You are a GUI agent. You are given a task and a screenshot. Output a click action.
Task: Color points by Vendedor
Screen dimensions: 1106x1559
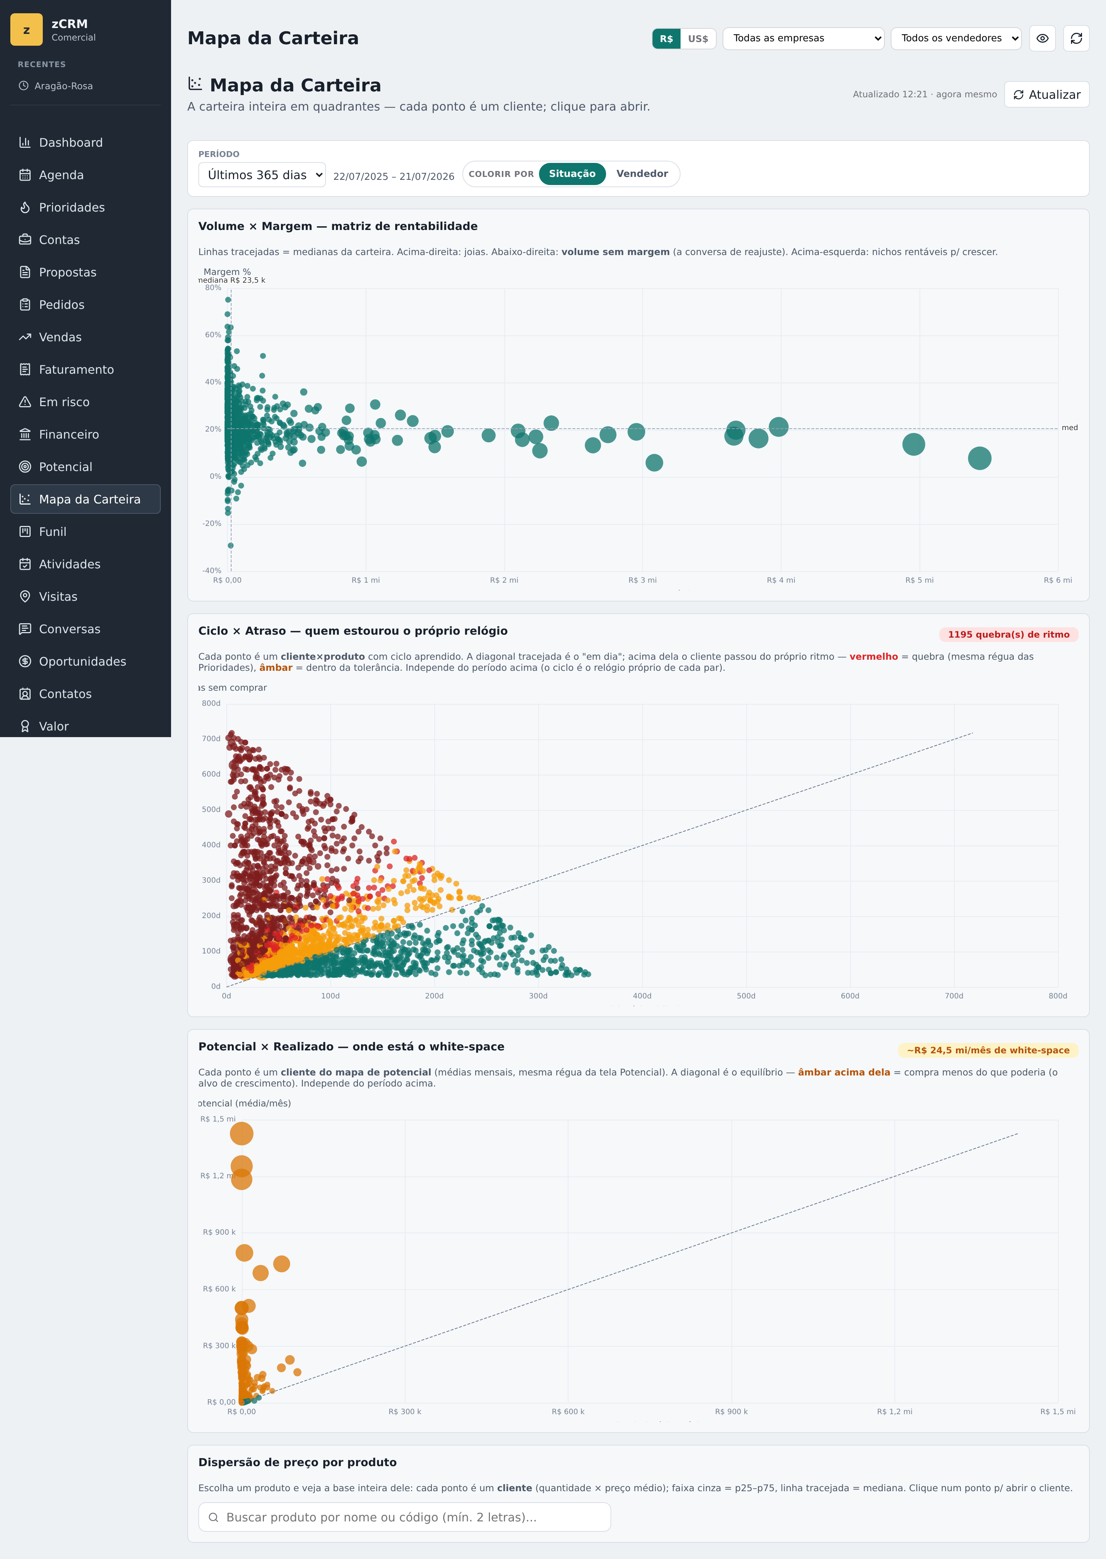(641, 174)
